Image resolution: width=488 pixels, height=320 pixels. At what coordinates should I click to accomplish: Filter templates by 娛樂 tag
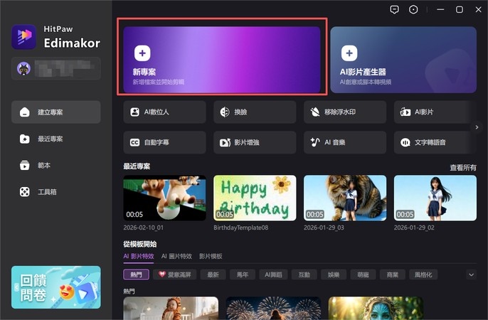334,274
